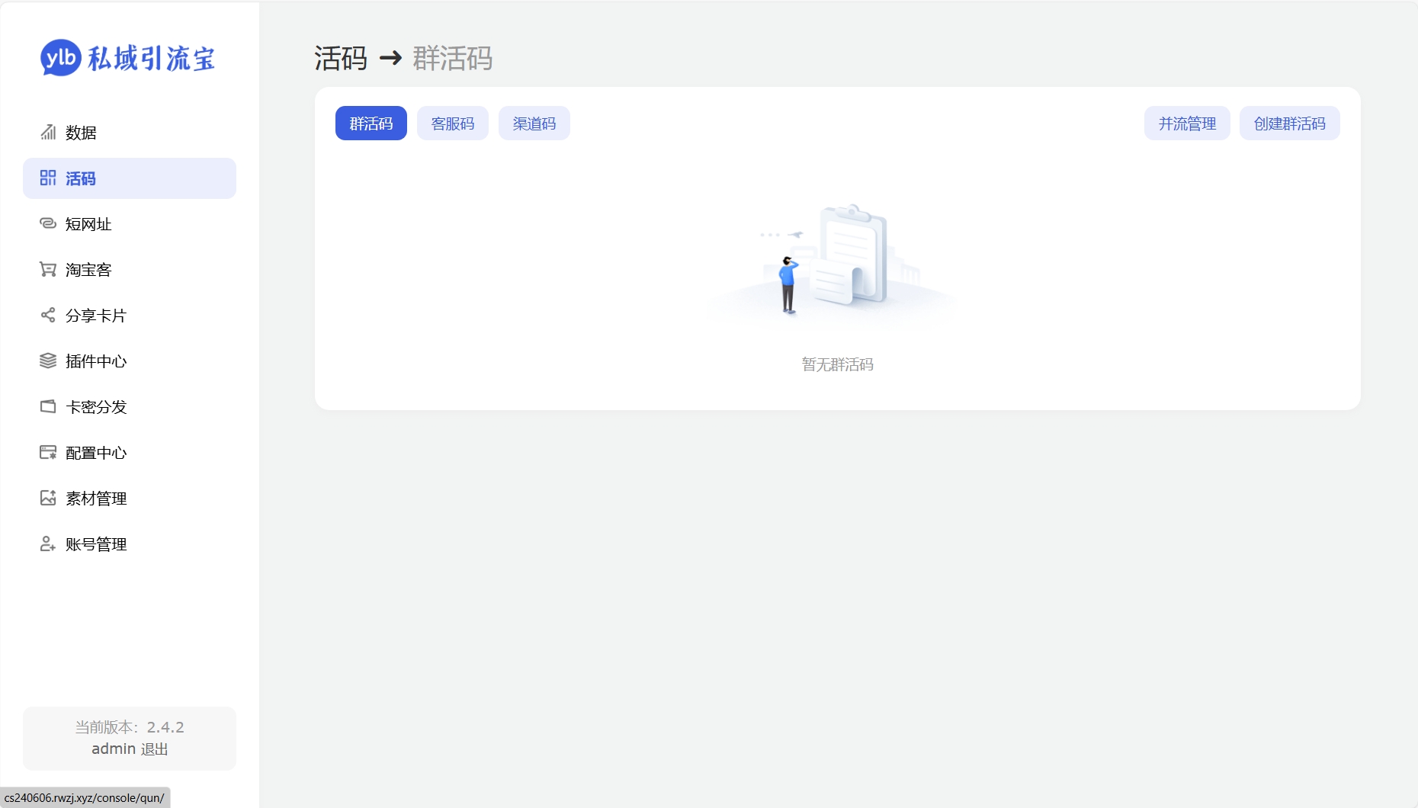This screenshot has width=1418, height=808.
Task: Click the QR grid icon beside 活码
Action: coord(48,178)
